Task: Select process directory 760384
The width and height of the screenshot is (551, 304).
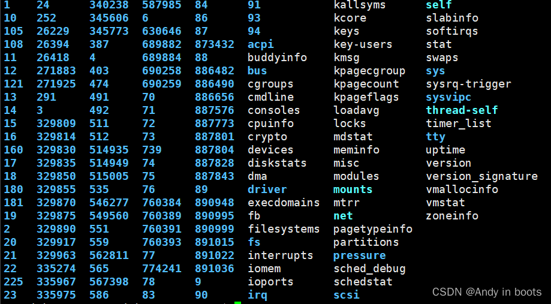Action: pyautogui.click(x=162, y=203)
